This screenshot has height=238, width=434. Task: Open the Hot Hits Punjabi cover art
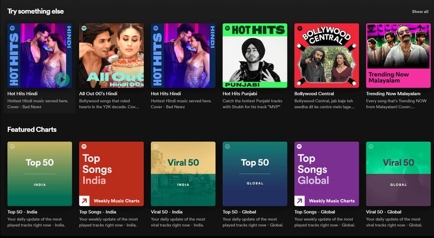click(x=255, y=56)
